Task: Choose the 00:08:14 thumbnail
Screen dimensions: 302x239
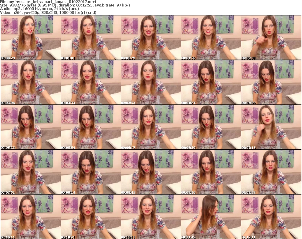Action: pyautogui.click(x=91, y=172)
